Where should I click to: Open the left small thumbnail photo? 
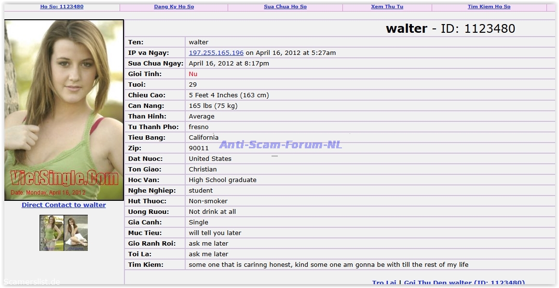[x=52, y=233]
